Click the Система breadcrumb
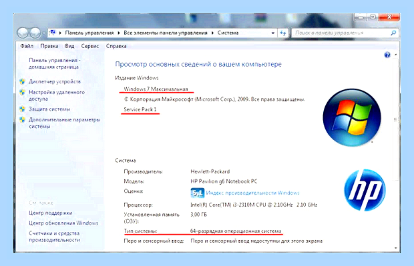This screenshot has width=414, height=266. tap(228, 33)
